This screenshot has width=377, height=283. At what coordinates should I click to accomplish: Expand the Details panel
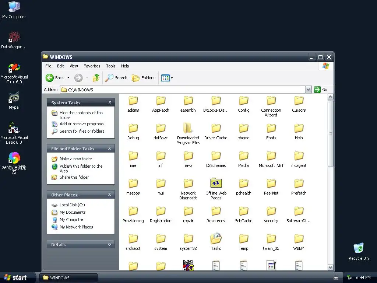(110, 244)
